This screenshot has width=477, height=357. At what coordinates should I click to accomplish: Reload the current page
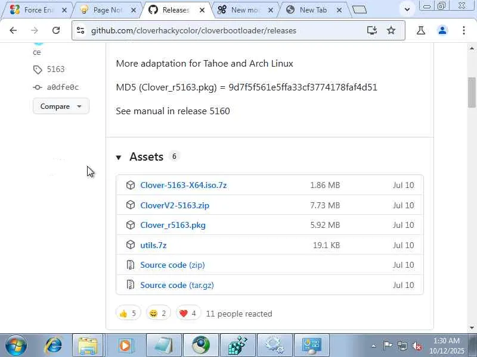tap(56, 30)
